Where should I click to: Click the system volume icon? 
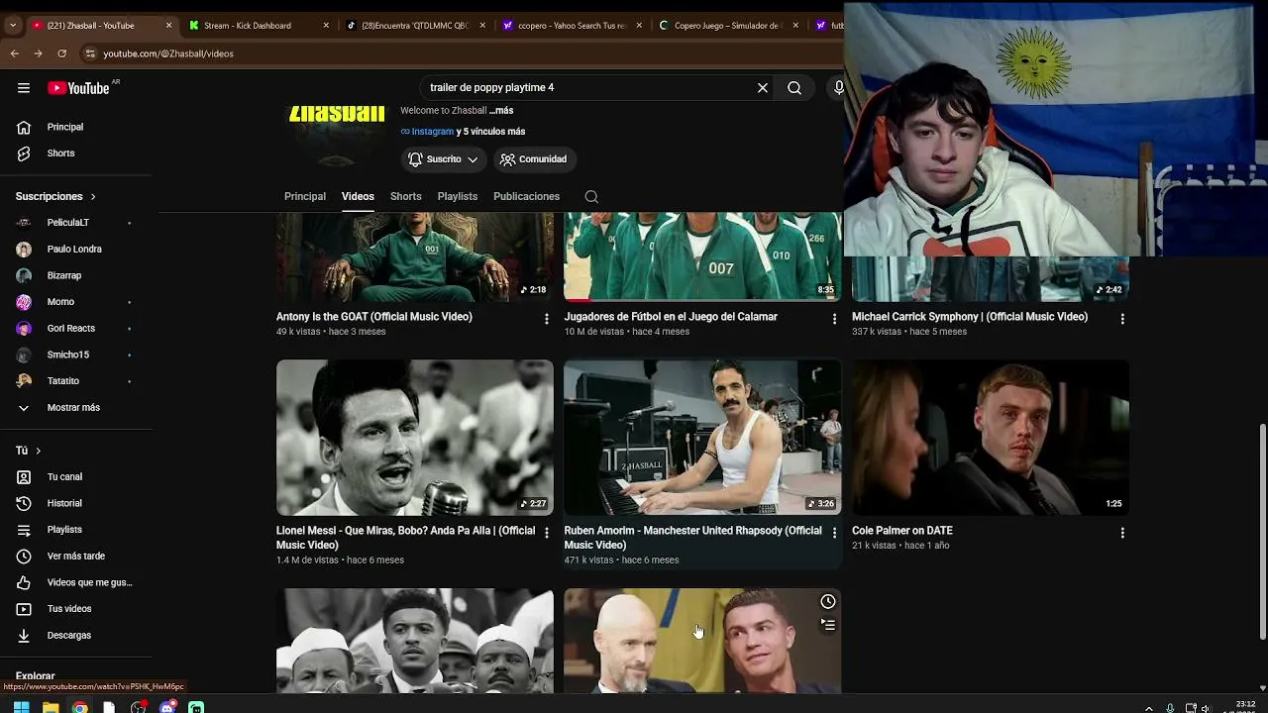tap(1206, 708)
